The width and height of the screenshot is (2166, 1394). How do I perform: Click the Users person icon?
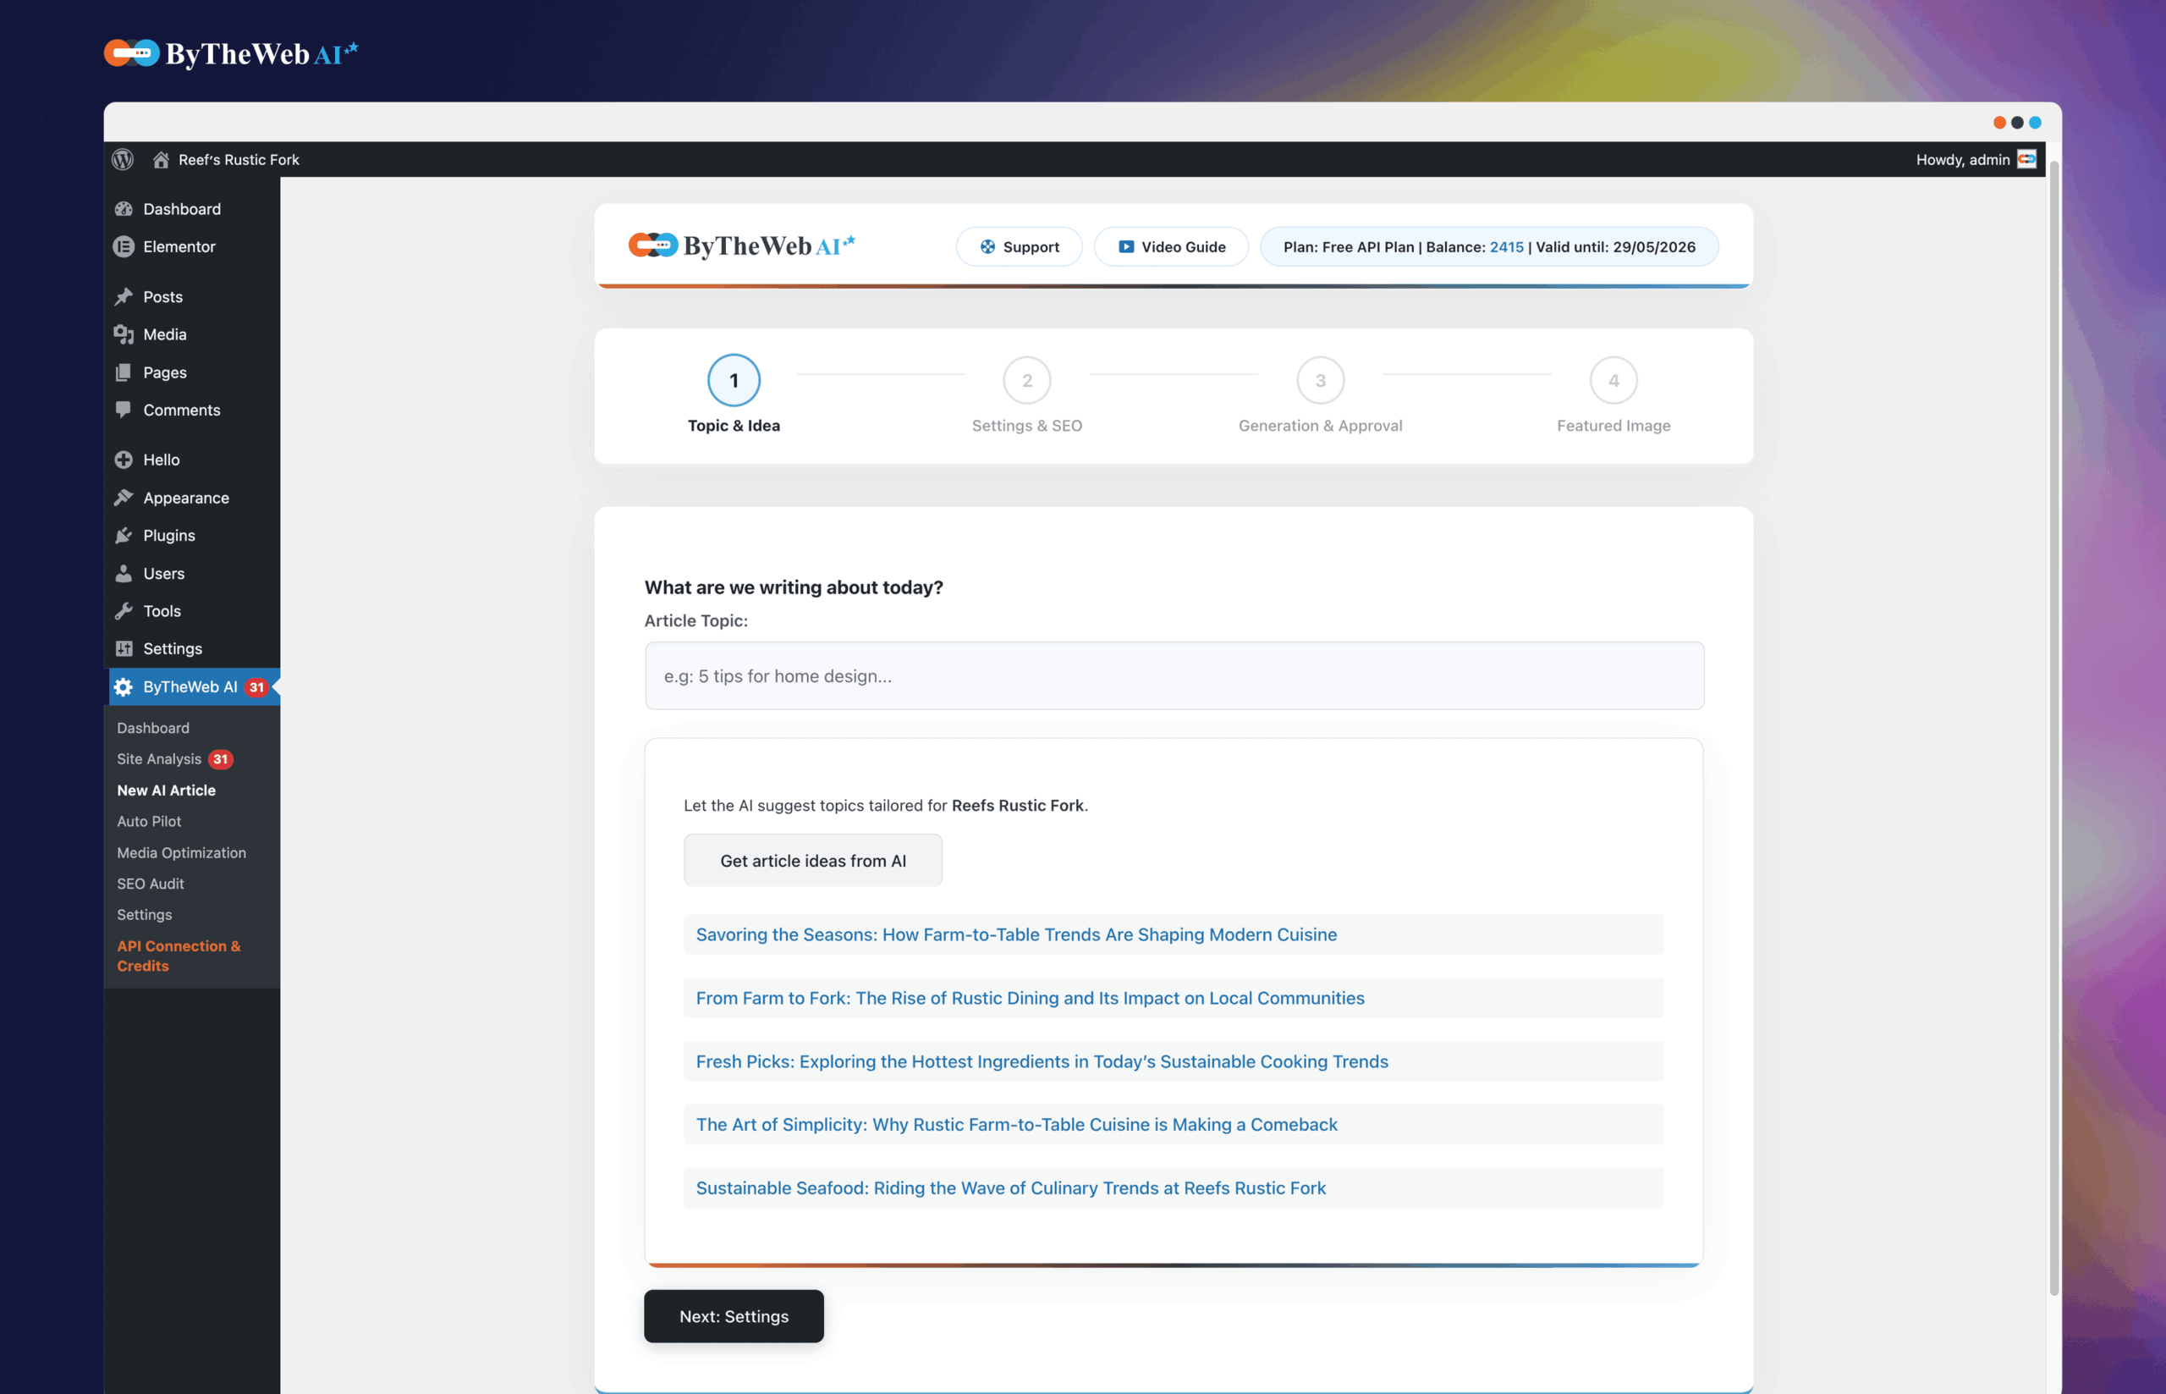point(124,573)
